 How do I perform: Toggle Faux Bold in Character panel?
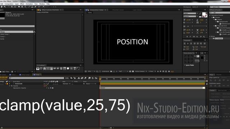click(187, 37)
